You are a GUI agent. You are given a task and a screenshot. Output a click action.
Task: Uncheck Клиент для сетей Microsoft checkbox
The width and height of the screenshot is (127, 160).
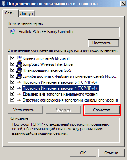tap(12, 58)
